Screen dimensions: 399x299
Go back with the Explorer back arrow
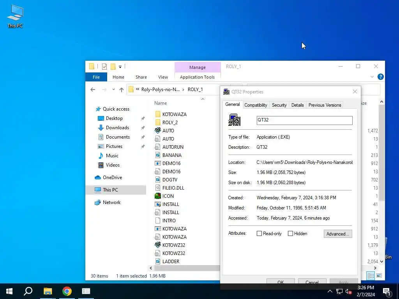tap(93, 90)
